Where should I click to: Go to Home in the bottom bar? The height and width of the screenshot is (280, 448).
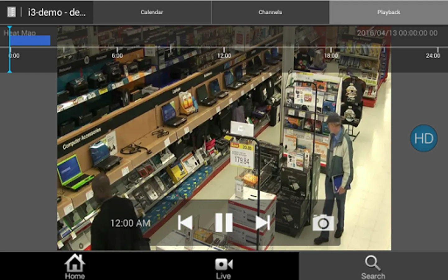coord(75,267)
